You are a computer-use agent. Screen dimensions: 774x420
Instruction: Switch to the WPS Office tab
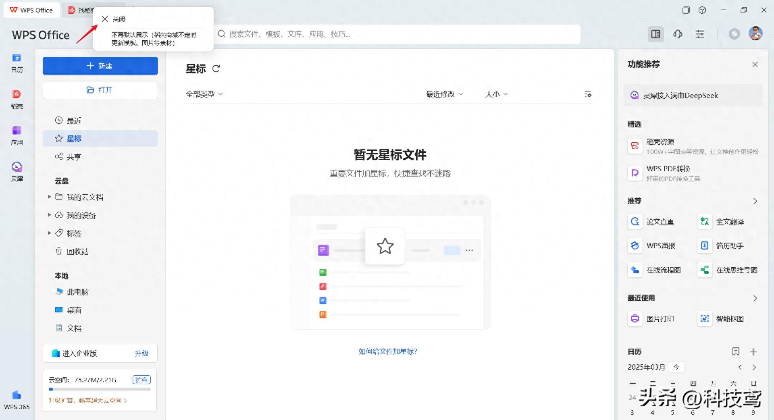click(x=31, y=10)
